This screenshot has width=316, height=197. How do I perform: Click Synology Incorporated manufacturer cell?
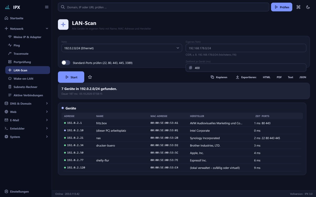click(x=205, y=138)
